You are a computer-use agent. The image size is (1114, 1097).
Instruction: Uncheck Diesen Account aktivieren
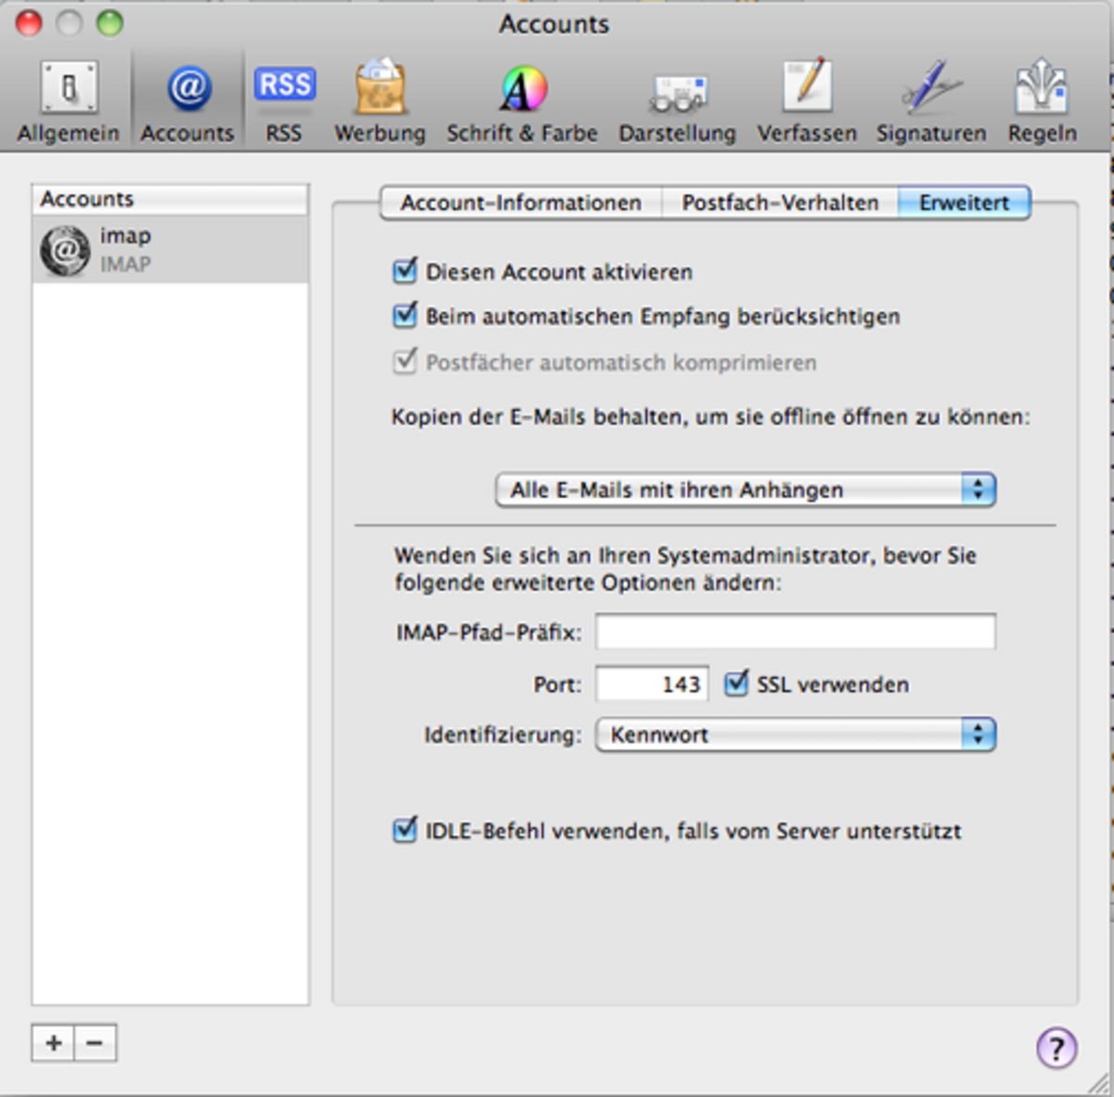pos(405,272)
